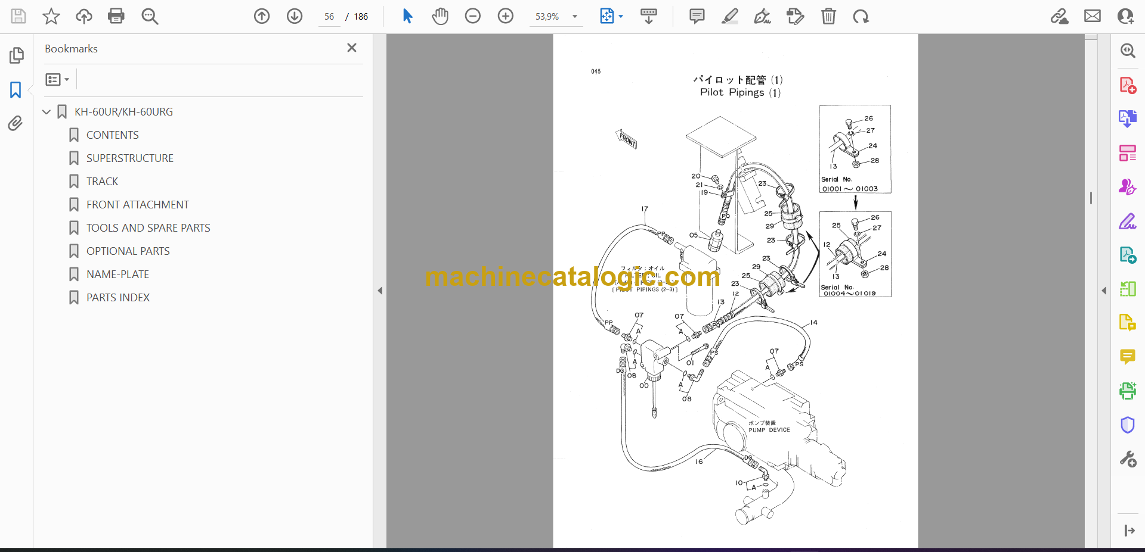Open the Organize Pages tool
1145x552 pixels.
click(1127, 153)
